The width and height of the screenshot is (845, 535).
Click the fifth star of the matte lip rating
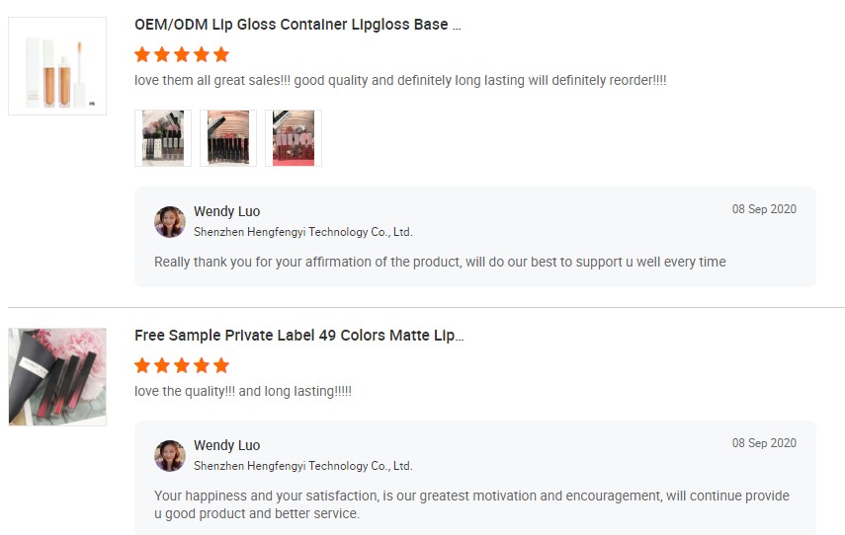tap(221, 365)
